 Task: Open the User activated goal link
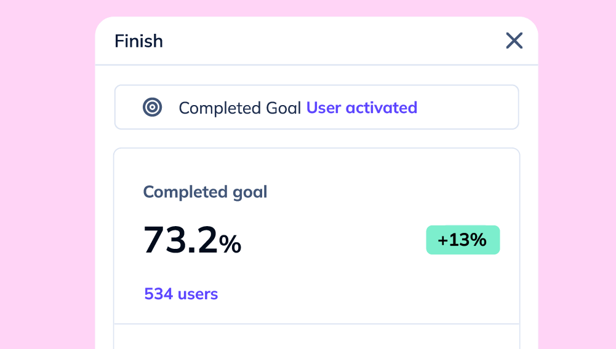(x=361, y=108)
